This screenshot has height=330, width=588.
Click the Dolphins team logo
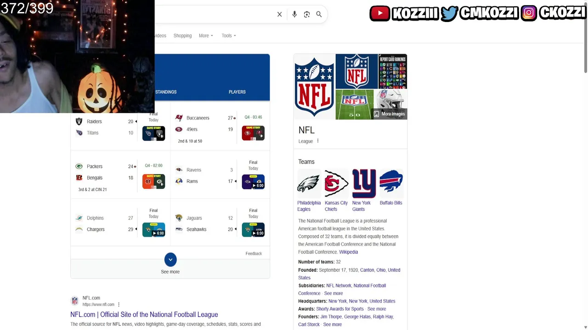click(x=79, y=218)
